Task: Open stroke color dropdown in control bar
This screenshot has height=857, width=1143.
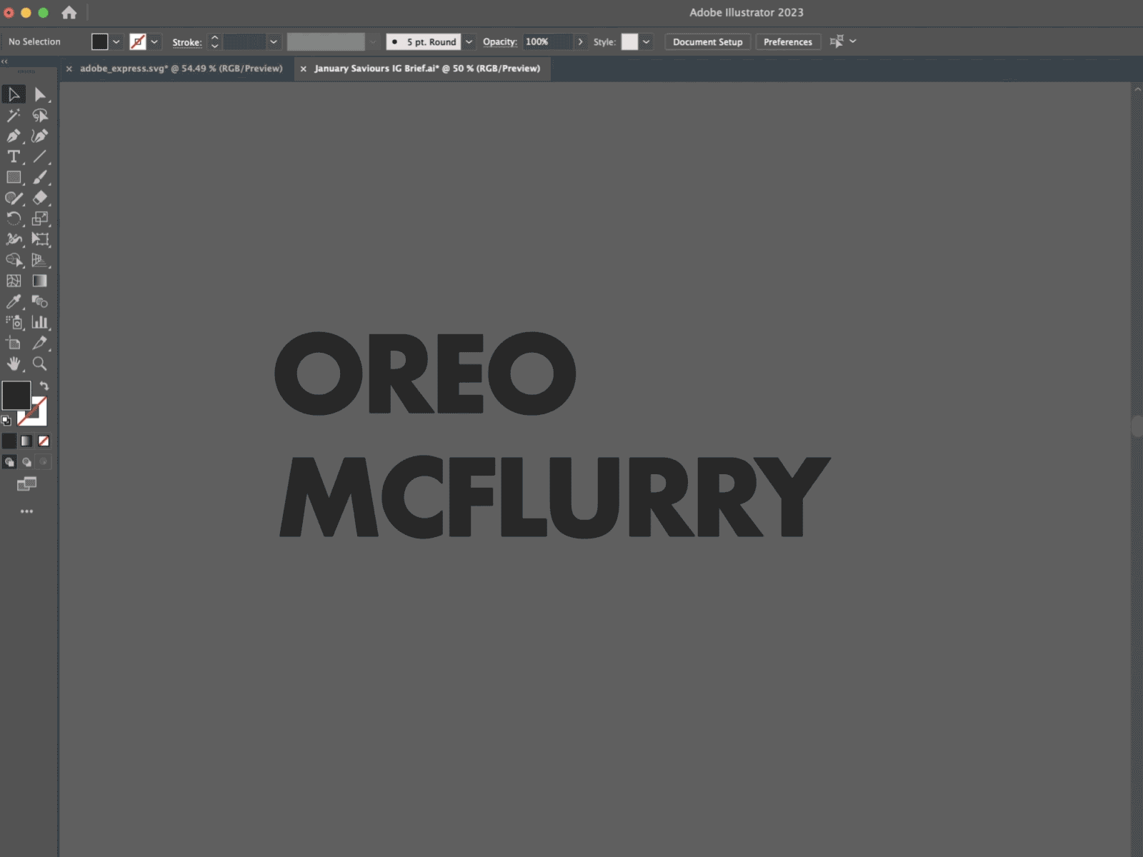Action: 154,41
